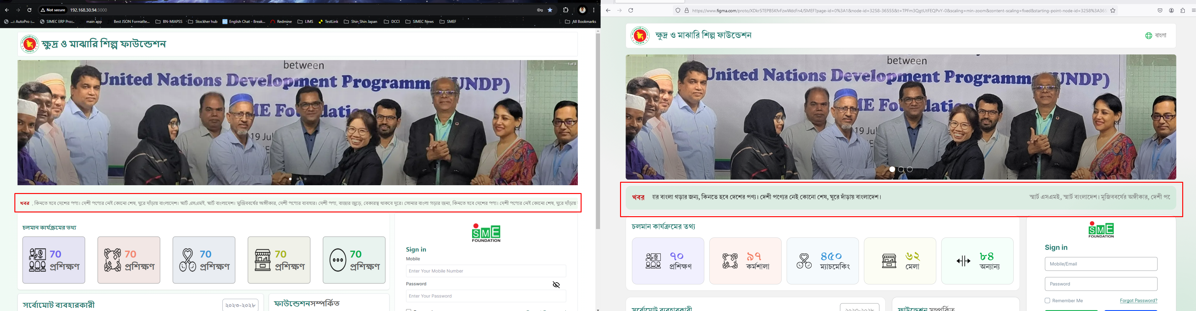Click the green card with three-dots circle icon
The image size is (1196, 311).
click(x=354, y=260)
